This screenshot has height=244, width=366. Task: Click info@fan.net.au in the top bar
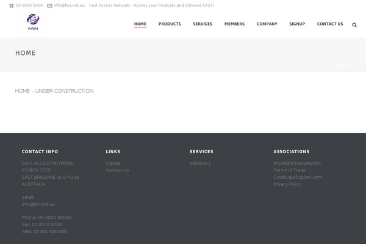coord(70,5)
